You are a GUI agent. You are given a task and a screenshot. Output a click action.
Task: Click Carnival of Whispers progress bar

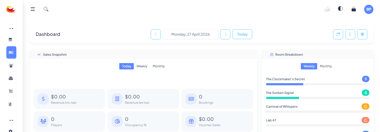pos(318,112)
